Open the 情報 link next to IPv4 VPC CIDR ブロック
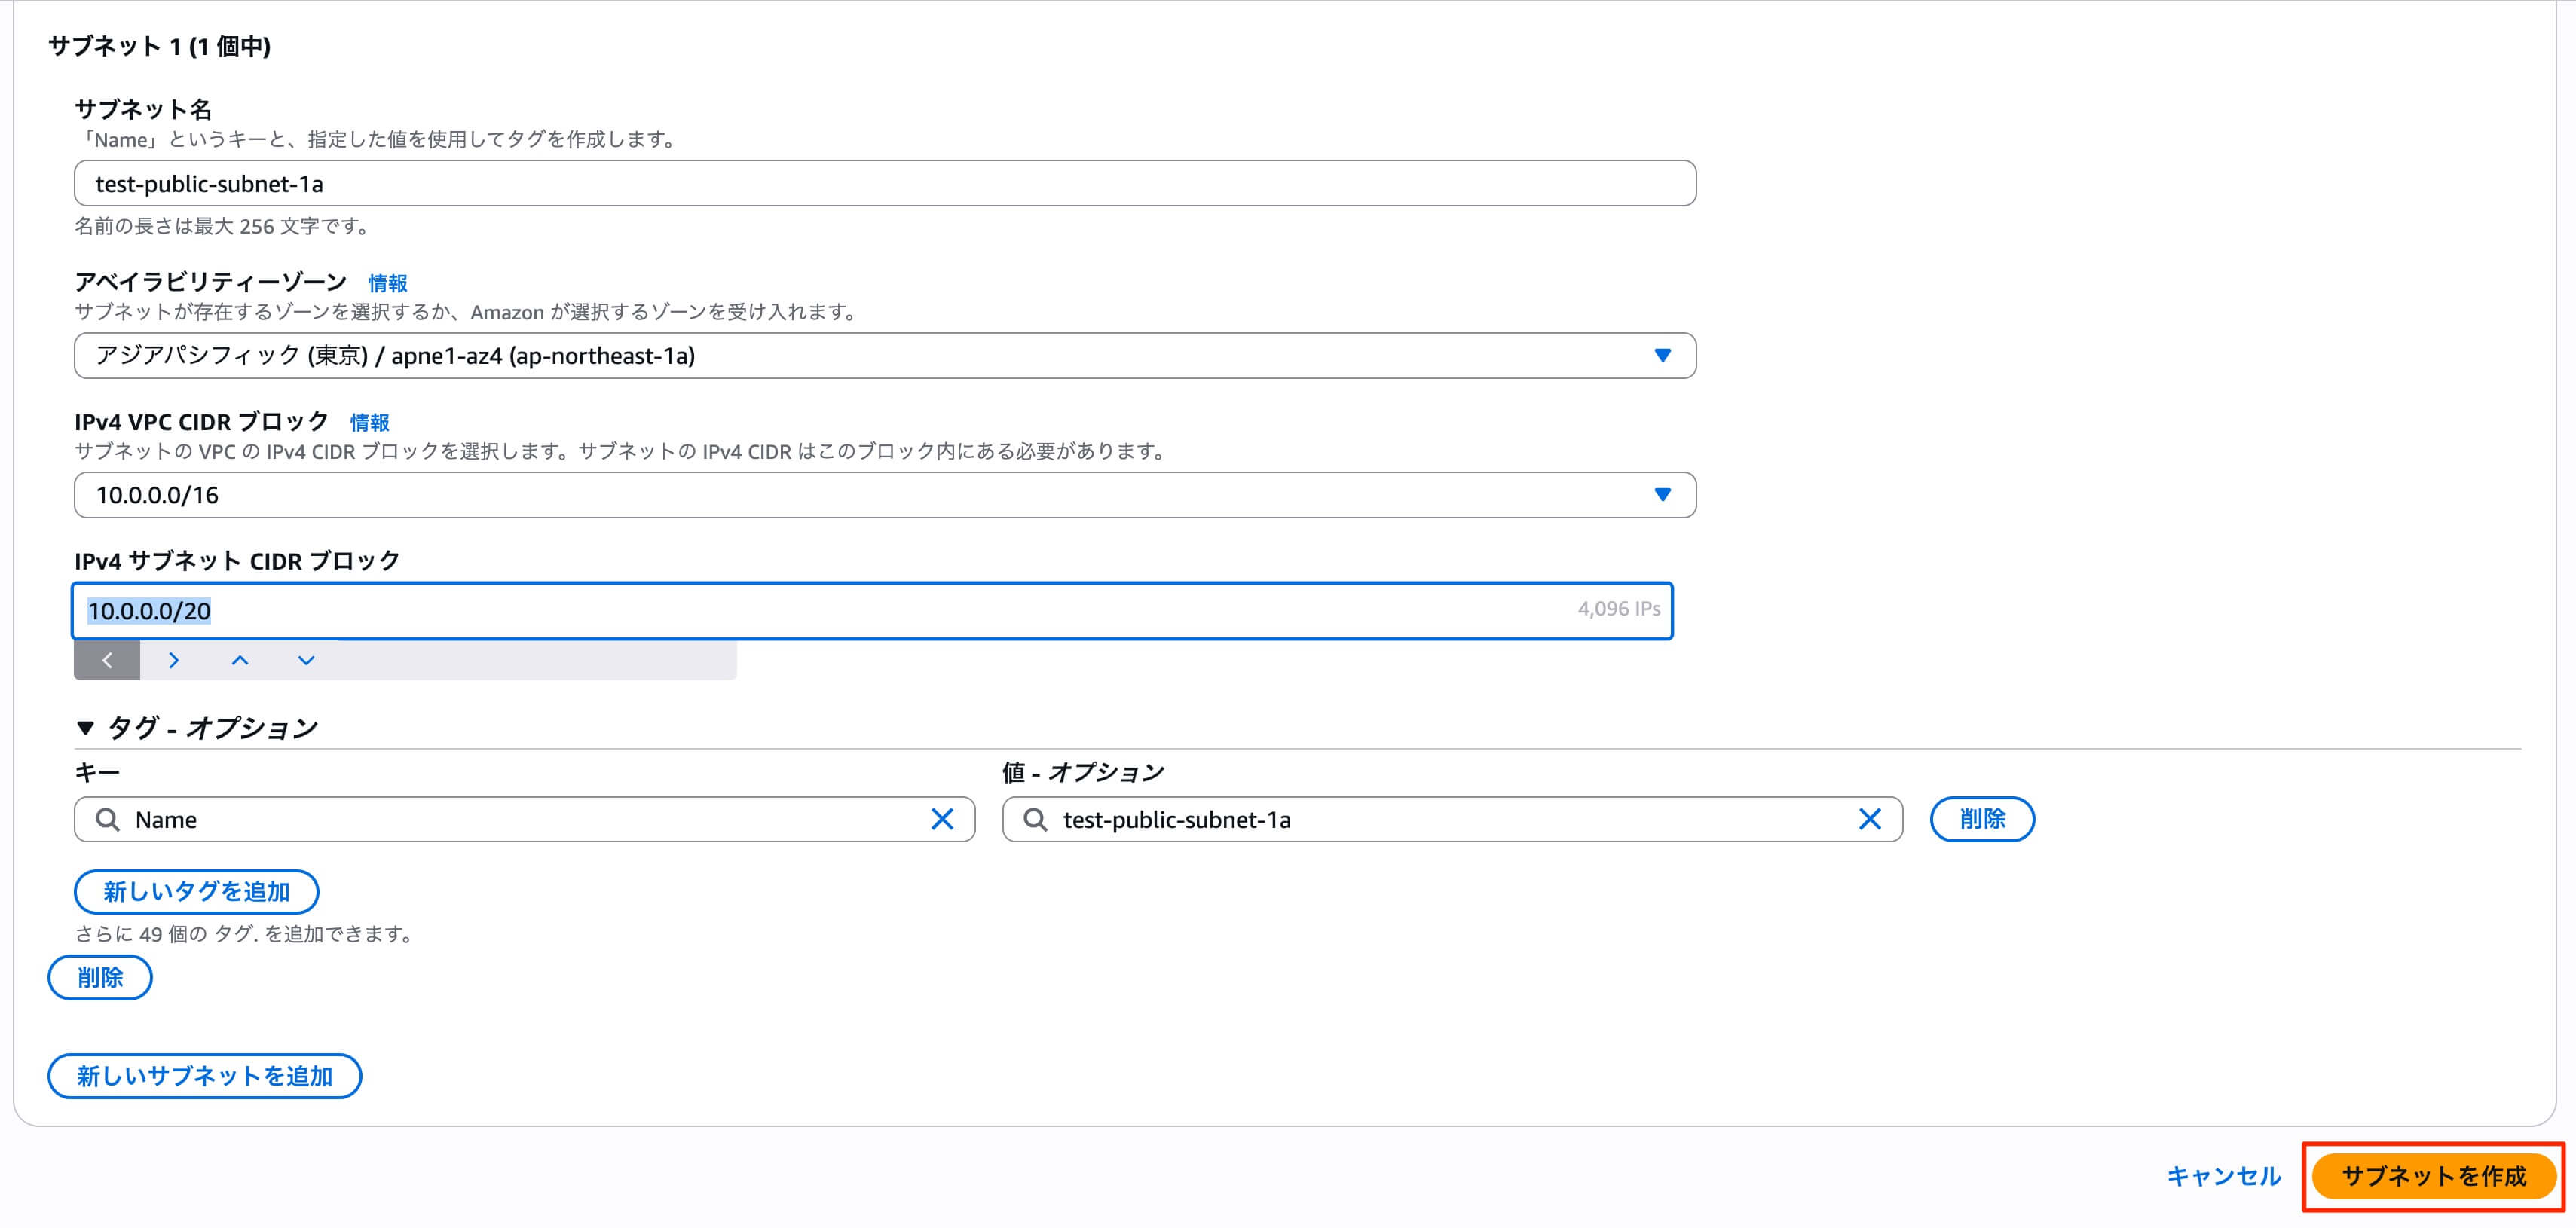Viewport: 2576px width, 1228px height. (368, 422)
